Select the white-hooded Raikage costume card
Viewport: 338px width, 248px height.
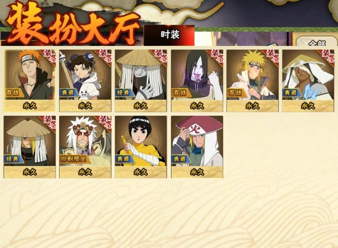[x=308, y=80]
